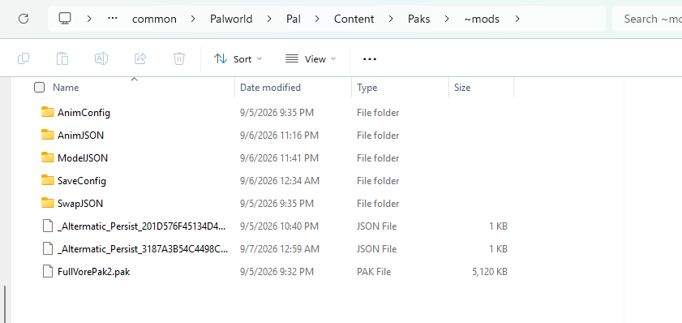Screen dimensions: 682x323
Task: Click date 9/7/2026 12:59 AM cell
Action: point(280,249)
